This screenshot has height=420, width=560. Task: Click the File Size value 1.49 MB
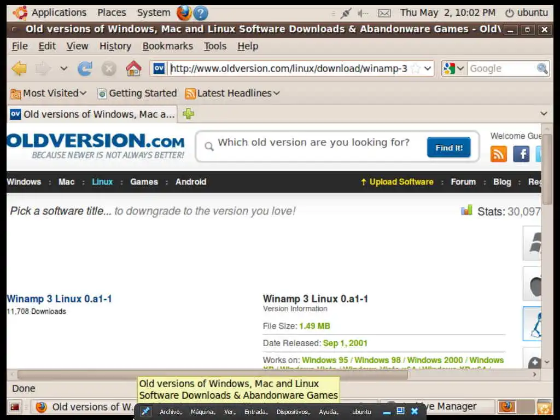tap(314, 326)
